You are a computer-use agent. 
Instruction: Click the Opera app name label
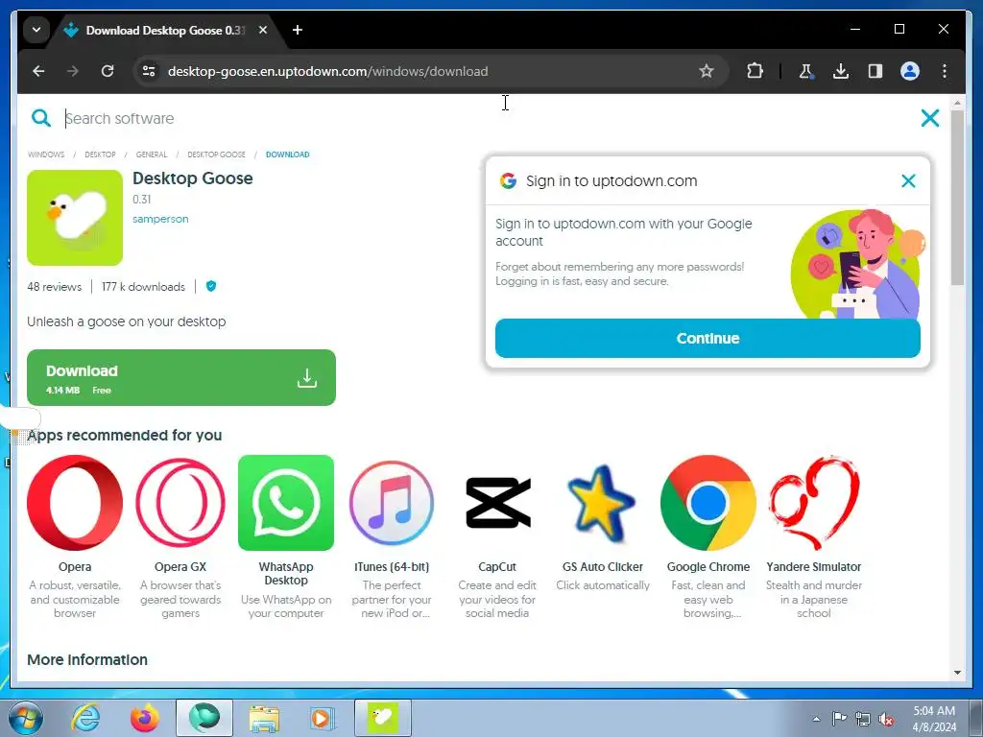pos(75,566)
